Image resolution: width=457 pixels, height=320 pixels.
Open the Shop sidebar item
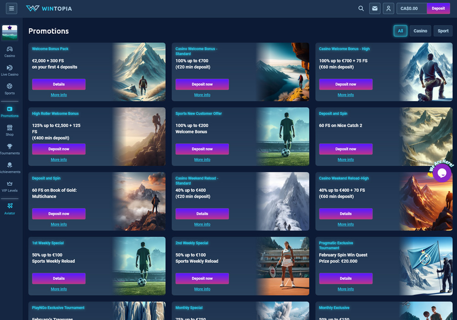point(10,131)
